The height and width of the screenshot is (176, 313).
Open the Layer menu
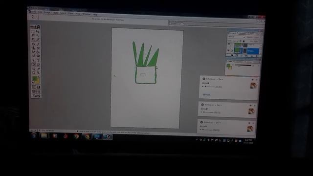coord(55,13)
